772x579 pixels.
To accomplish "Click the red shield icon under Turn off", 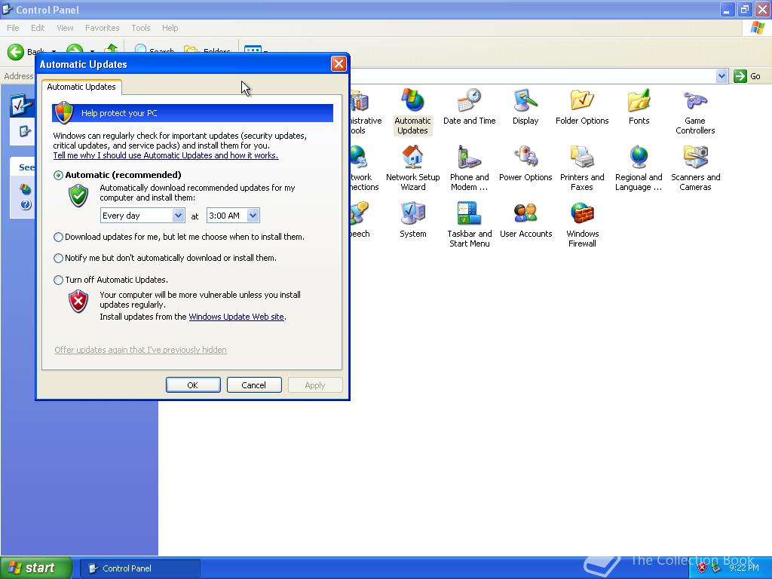I will [x=78, y=302].
